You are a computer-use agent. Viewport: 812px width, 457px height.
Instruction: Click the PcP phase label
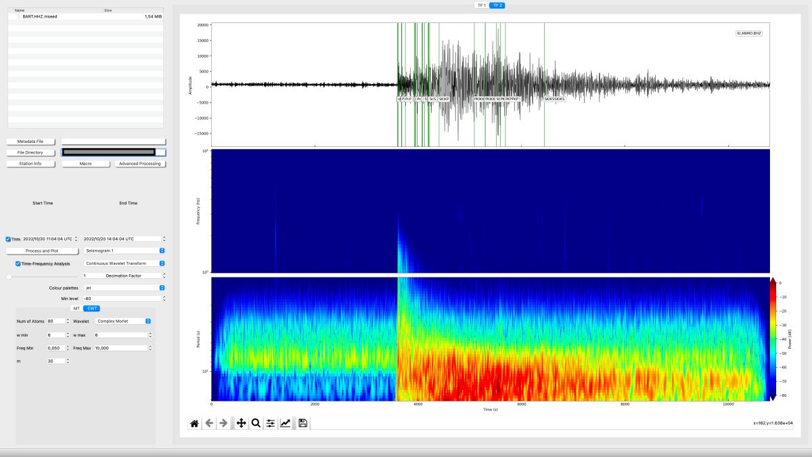click(x=409, y=99)
